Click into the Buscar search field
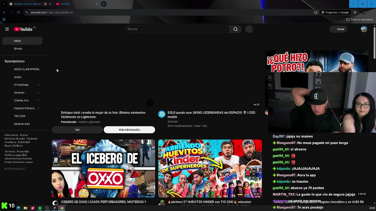Viewport: 376px width, 211px height. [x=177, y=29]
